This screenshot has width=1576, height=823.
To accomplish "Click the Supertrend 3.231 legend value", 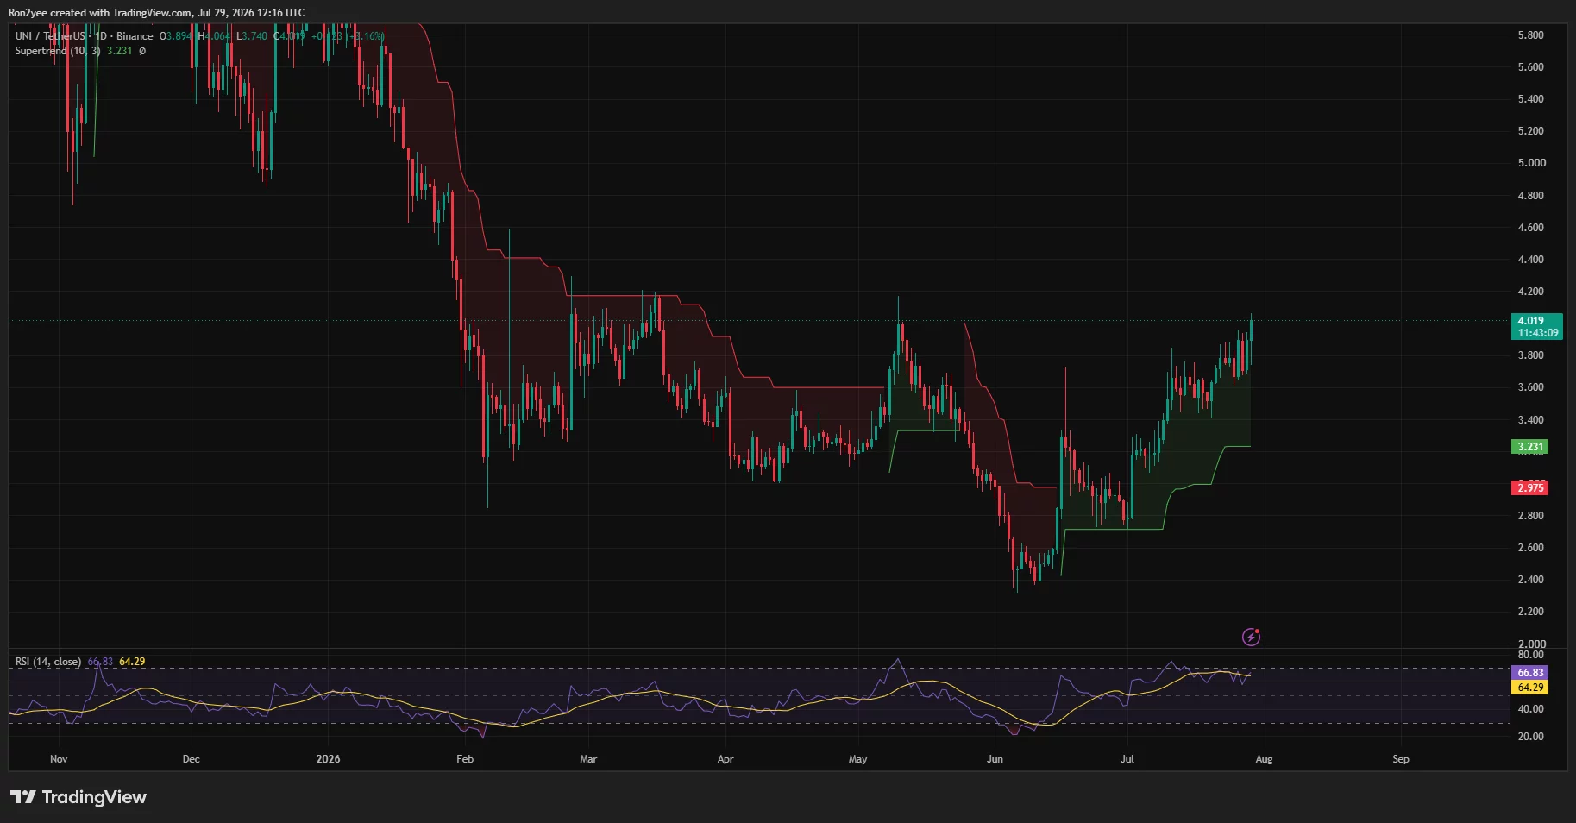I will tap(120, 51).
